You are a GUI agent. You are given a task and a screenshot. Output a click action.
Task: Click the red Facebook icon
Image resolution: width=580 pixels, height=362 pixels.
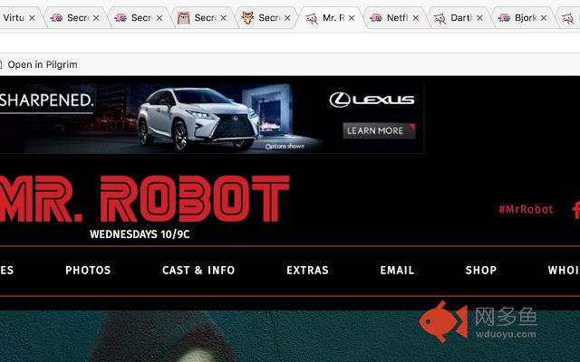(575, 210)
